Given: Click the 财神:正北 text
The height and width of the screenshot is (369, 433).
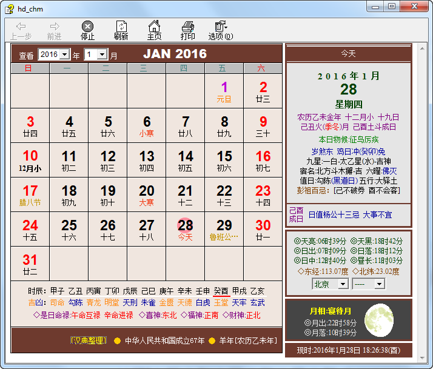Looking at the screenshot, I should 241,315.
